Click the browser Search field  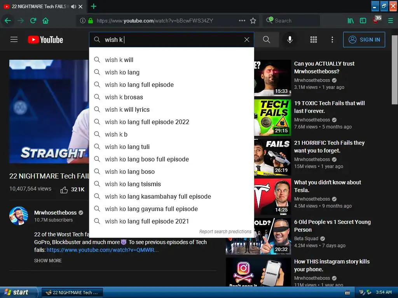tap(292, 21)
